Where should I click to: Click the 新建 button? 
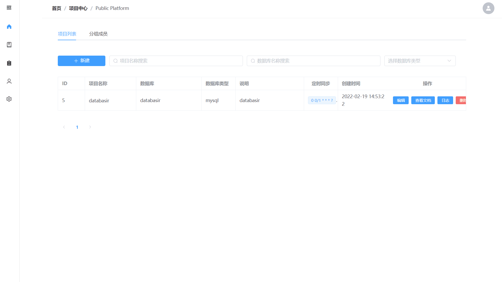pyautogui.click(x=82, y=61)
